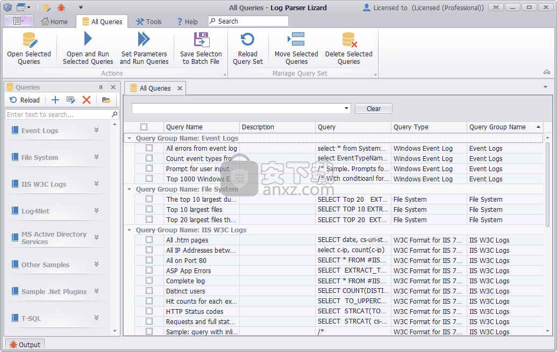Click the note pencil icon in title bar
The height and width of the screenshot is (352, 557).
(47, 8)
